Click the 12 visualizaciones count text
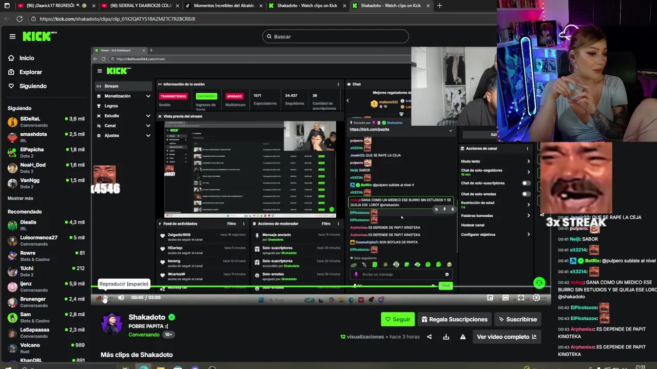The image size is (657, 369). 362,337
